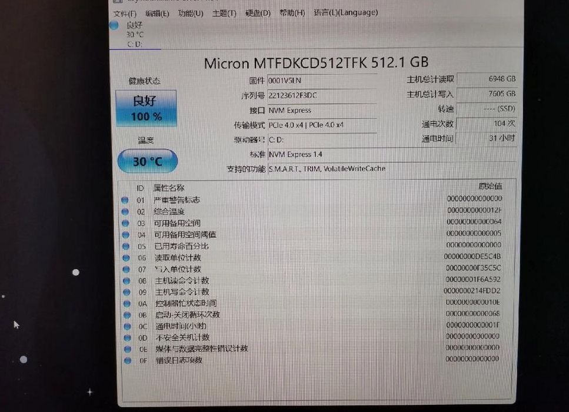Select the 主机读命令计数 attribute name
This screenshot has height=412, width=569.
182,280
